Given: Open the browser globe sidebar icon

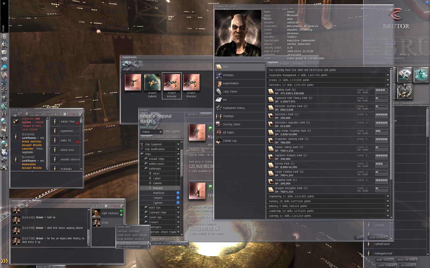Looking at the screenshot, I should pos(4,121).
